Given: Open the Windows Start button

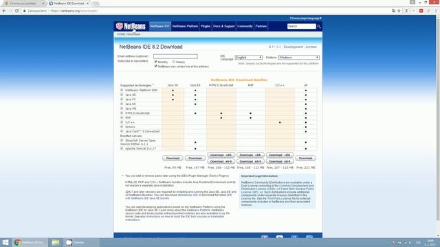Looking at the screenshot, I should coord(5,242).
